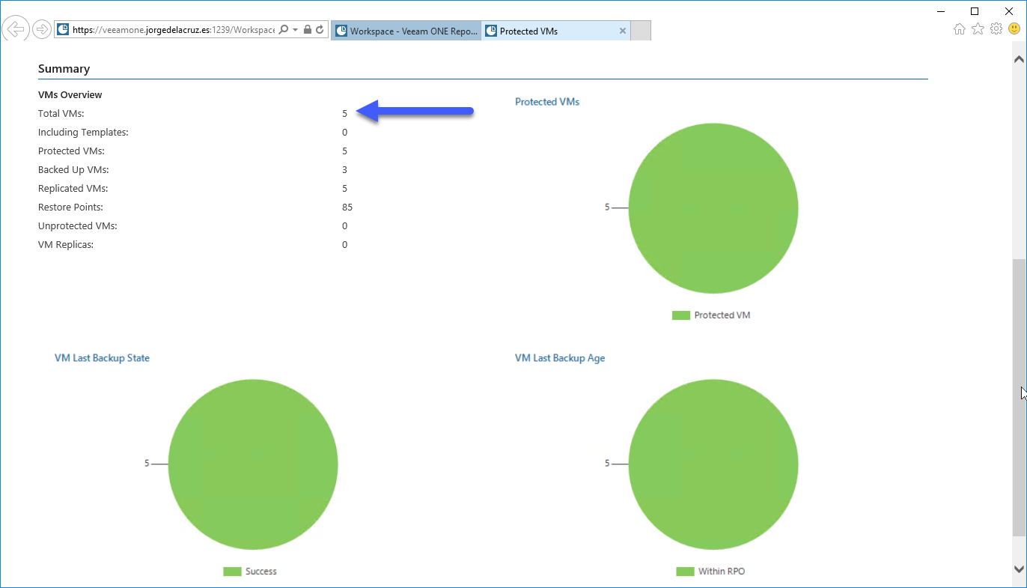This screenshot has width=1027, height=588.
Task: Click the search magnifier in address bar
Action: pos(284,30)
